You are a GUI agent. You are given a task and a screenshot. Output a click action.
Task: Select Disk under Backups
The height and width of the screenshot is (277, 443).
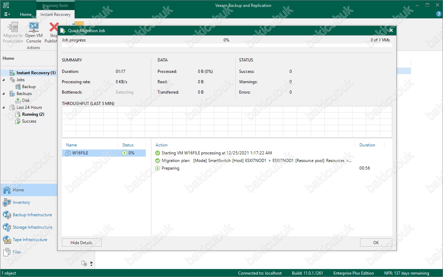[x=23, y=101]
